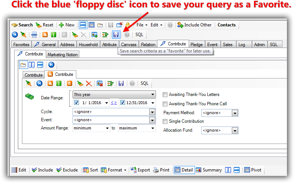The image size is (294, 183).
Task: Uncheck the 12/31/2016 end date checkbox
Action: click(x=123, y=103)
